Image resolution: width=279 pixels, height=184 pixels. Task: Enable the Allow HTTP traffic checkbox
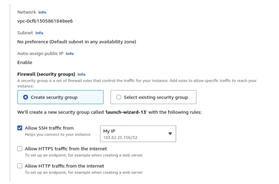click(20, 166)
